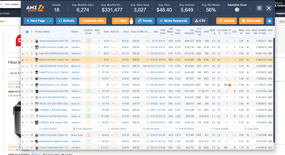
Task: Toggle the filter switch beside Filter button
Action: (x=131, y=21)
